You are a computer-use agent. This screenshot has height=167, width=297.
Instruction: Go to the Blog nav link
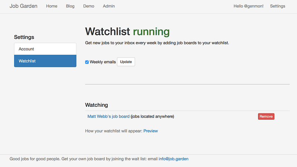point(70,6)
